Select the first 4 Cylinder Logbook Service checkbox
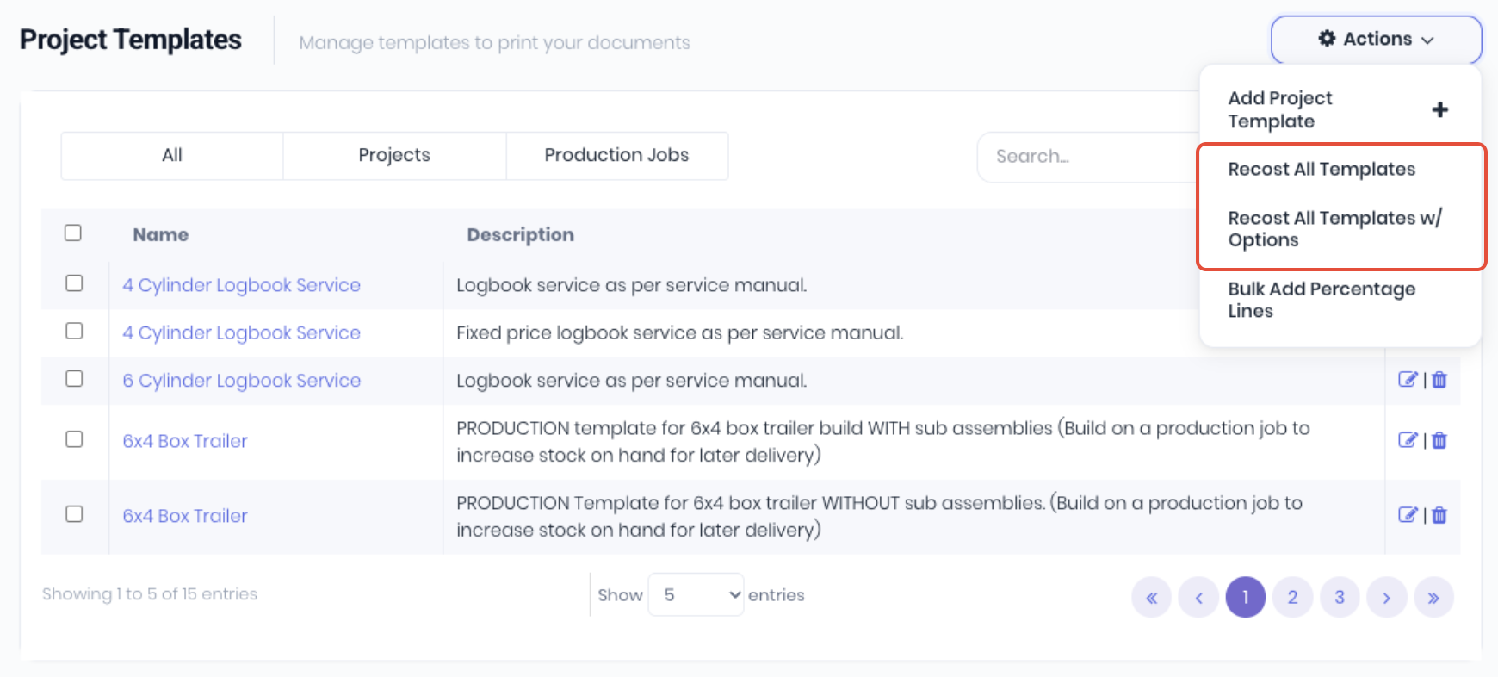This screenshot has height=677, width=1498. coord(74,283)
